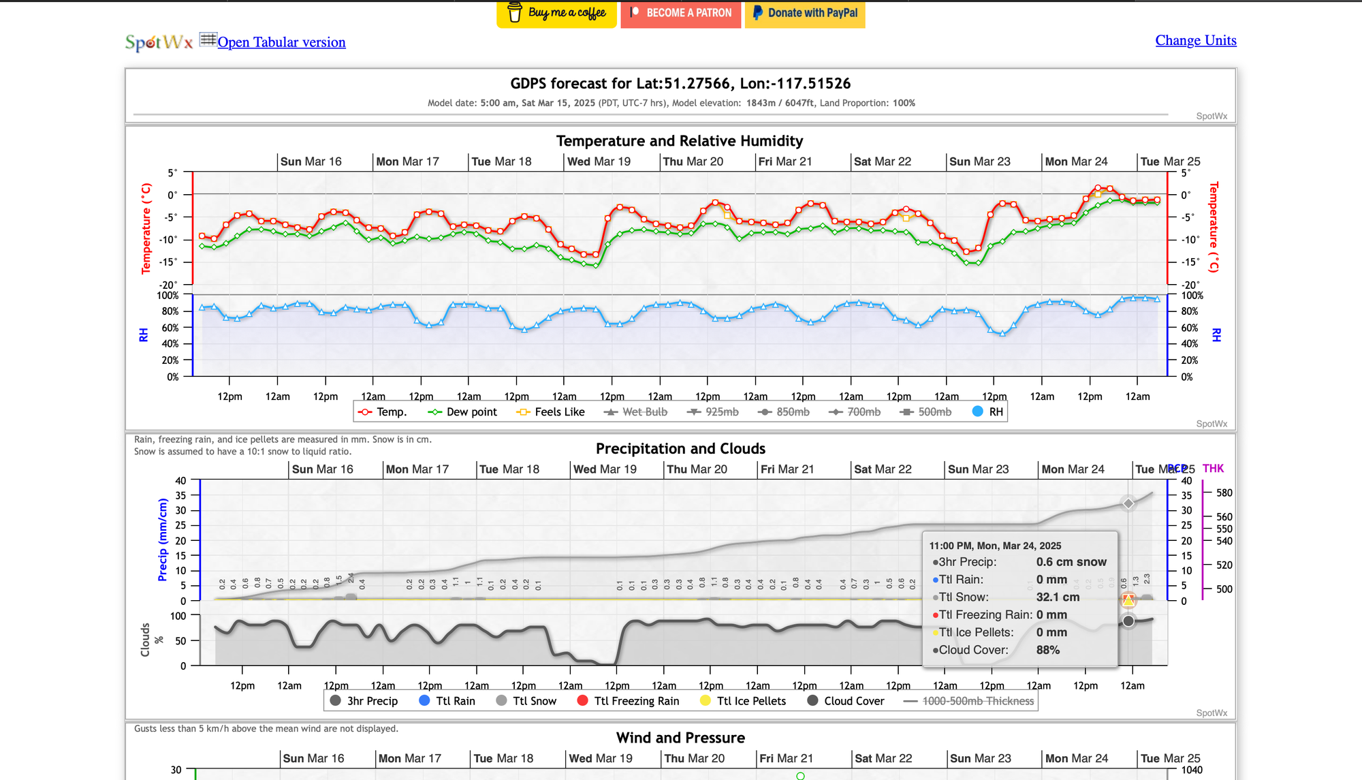The width and height of the screenshot is (1362, 780).
Task: Toggle the RH blue legend marker
Action: point(978,411)
